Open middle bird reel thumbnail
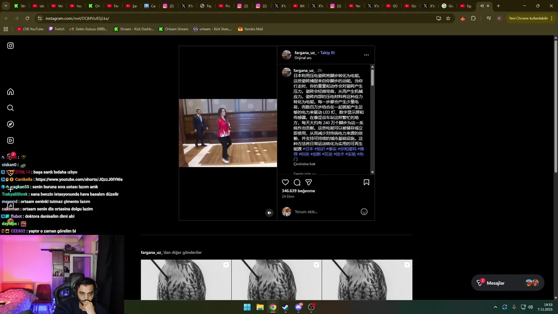This screenshot has height=314, width=558. [276, 280]
